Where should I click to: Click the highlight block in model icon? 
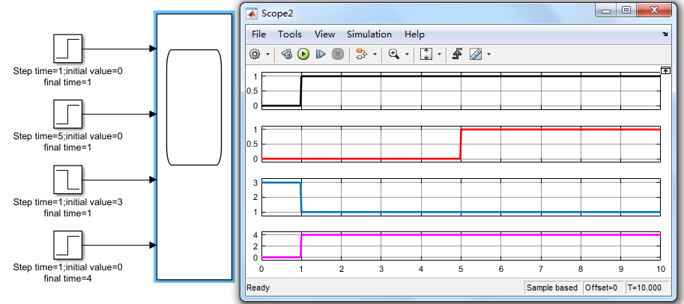[x=362, y=54]
